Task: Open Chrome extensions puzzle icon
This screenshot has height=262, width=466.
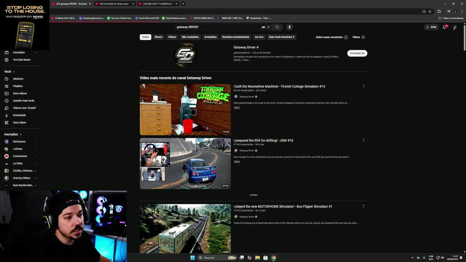Action: (x=439, y=11)
